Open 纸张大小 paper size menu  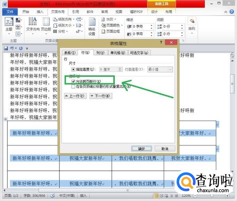[x=64, y=25]
